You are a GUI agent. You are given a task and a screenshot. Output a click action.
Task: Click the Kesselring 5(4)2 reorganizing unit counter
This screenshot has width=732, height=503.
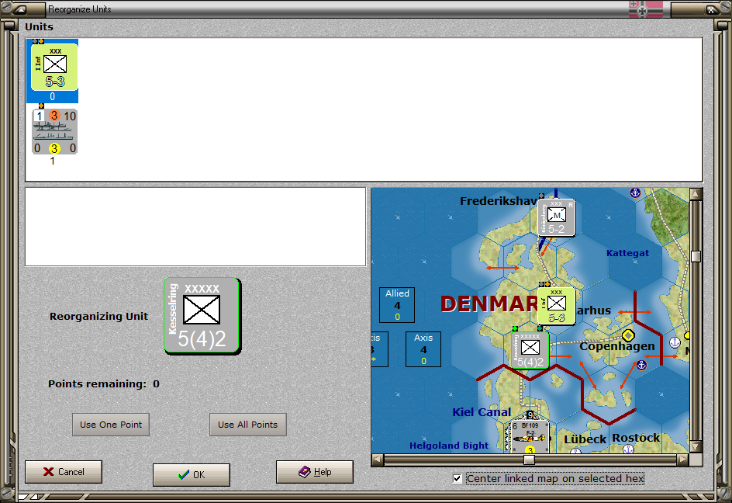click(x=202, y=315)
